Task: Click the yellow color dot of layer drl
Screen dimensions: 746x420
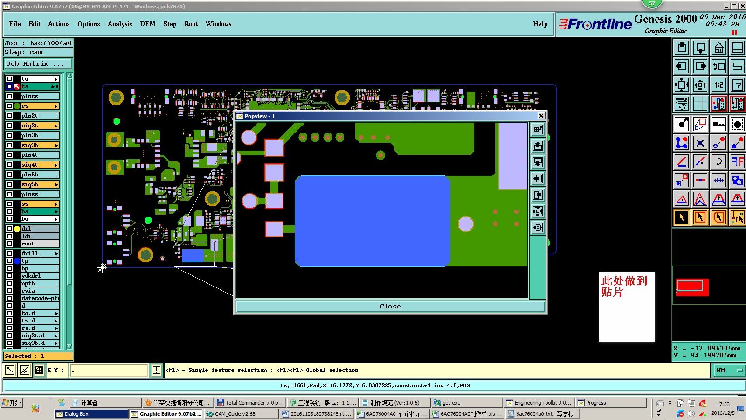Action: (x=17, y=229)
